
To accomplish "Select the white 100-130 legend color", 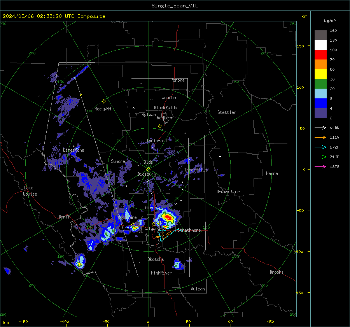I will [320, 45].
